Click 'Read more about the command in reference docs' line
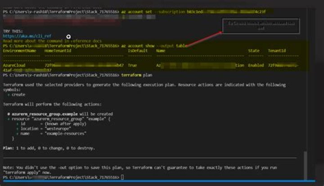Image resolution: width=324 pixels, height=186 pixels. pos(52,41)
